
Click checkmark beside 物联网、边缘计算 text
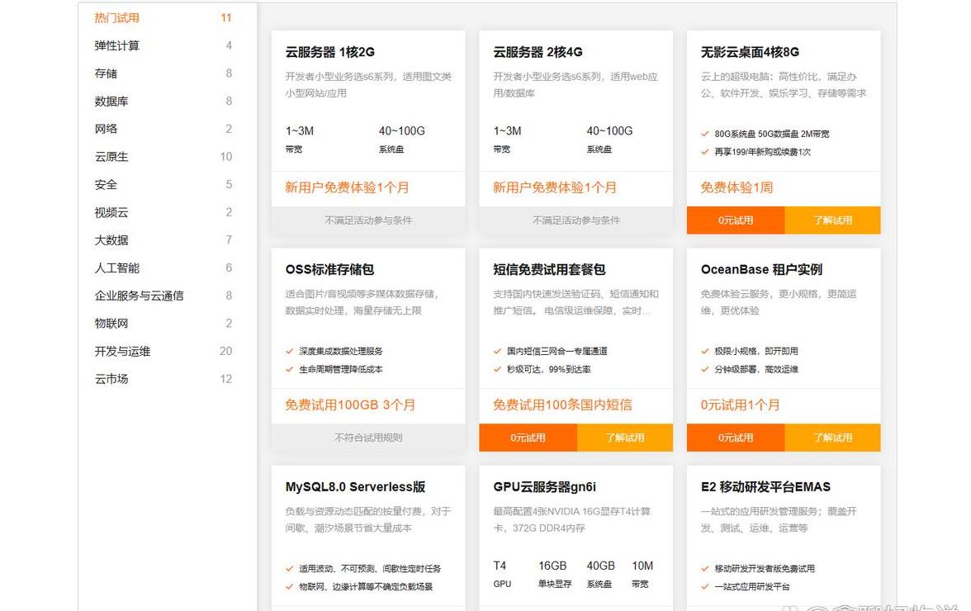tap(289, 586)
